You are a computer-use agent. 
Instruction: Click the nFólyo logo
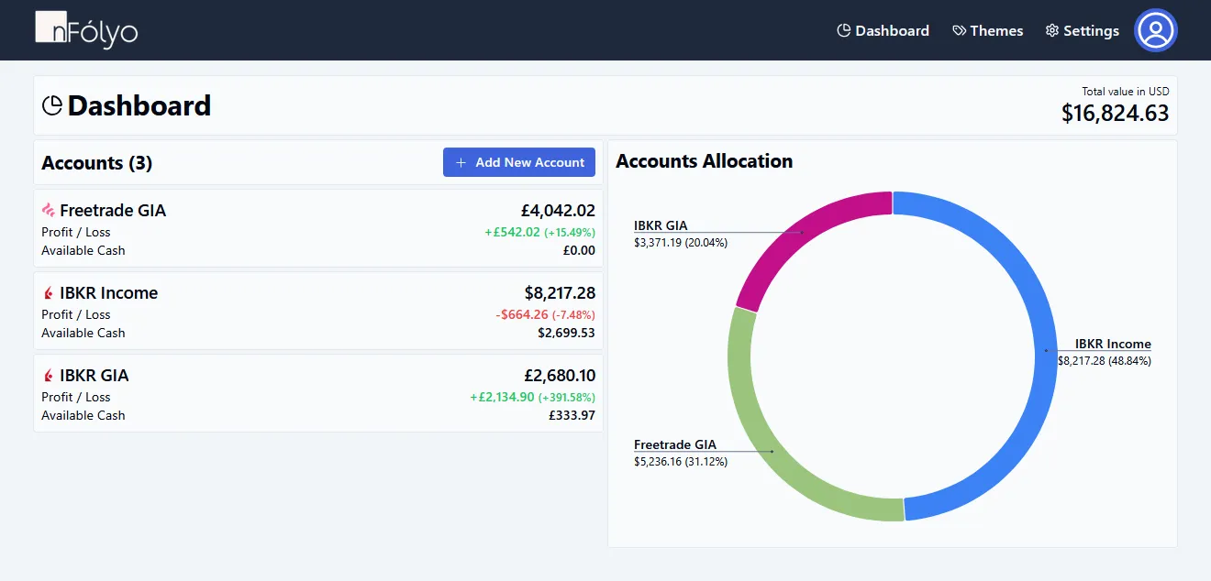point(86,30)
